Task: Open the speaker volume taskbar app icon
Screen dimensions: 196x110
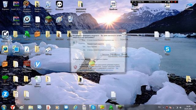Action: (40, 107)
